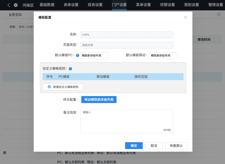Image resolution: width=225 pixels, height=164 pixels.
Task: Open the 表单设置 menu
Action: point(71,5)
